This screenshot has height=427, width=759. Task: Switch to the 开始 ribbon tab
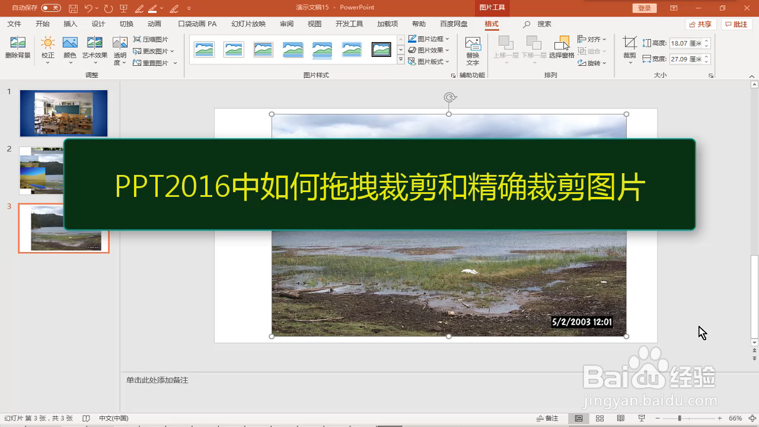pyautogui.click(x=41, y=24)
